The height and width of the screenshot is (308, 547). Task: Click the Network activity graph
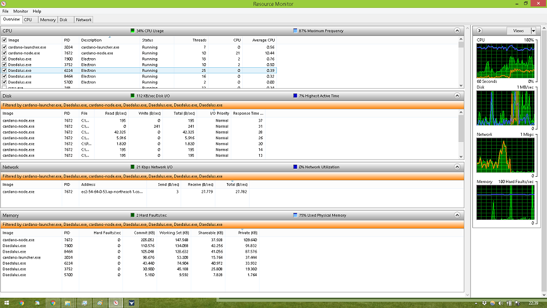[505, 155]
